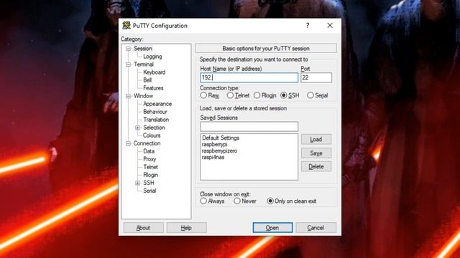Open the Terminal category
The width and height of the screenshot is (460, 258).
(x=144, y=64)
